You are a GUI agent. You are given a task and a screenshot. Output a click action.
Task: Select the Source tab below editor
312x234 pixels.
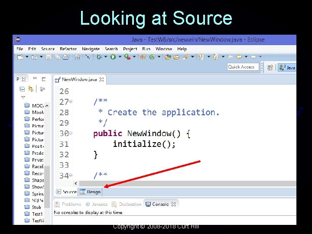(66, 192)
